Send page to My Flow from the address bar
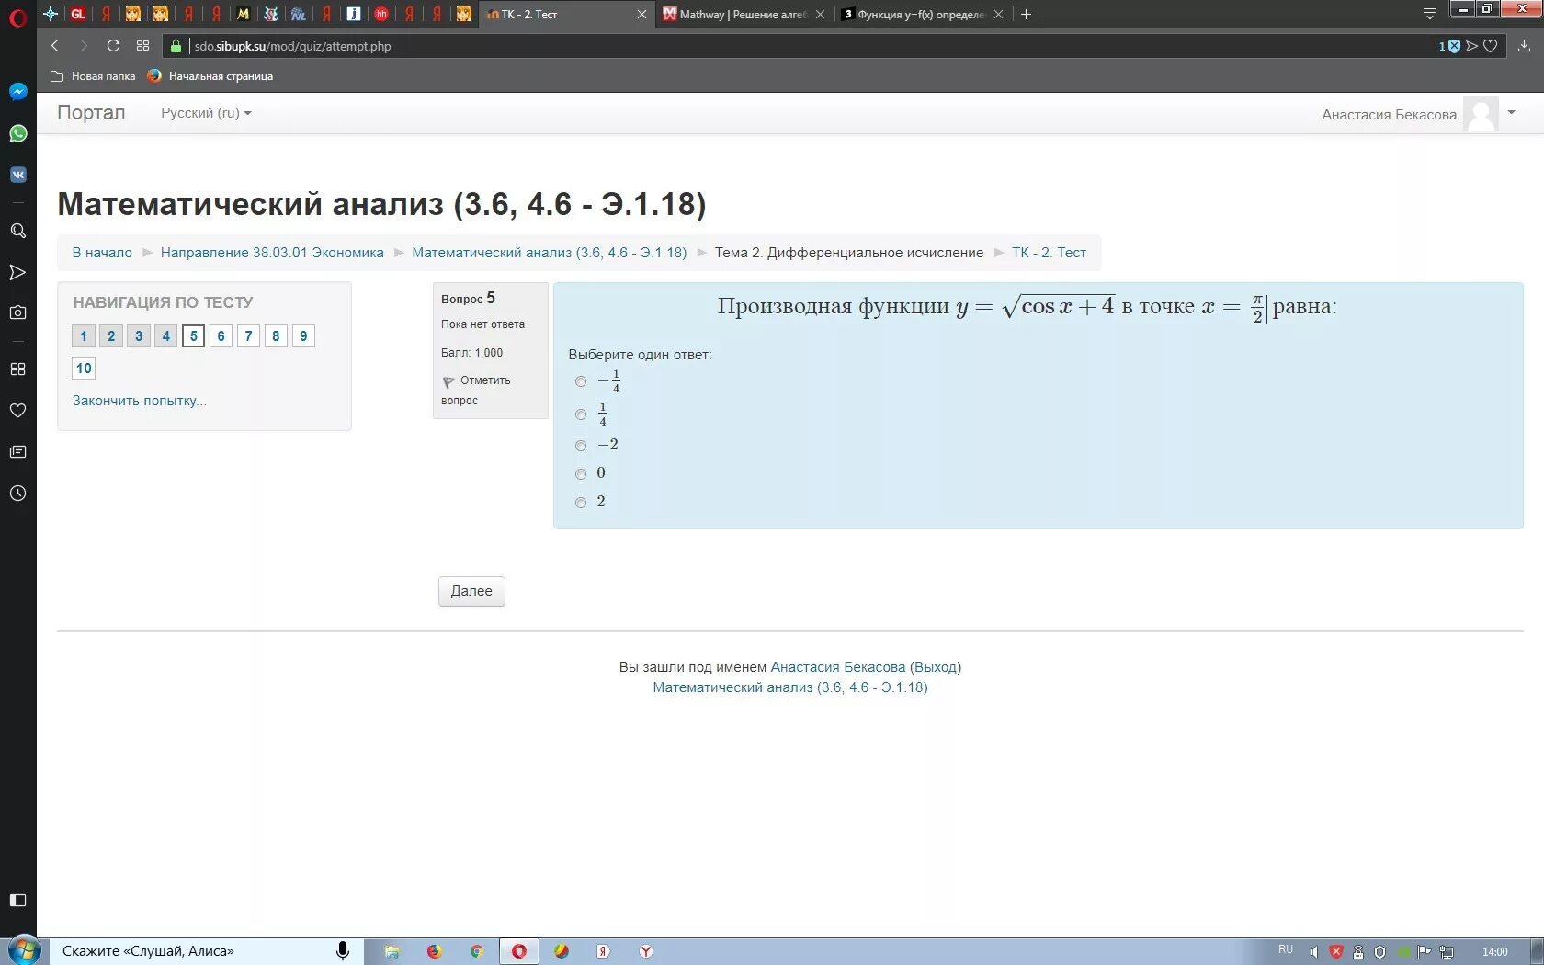The width and height of the screenshot is (1544, 965). click(1472, 46)
